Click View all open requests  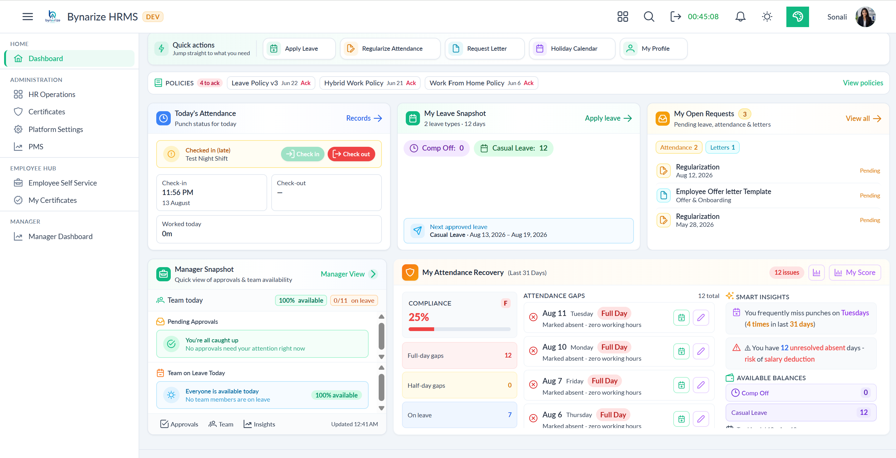pyautogui.click(x=863, y=118)
